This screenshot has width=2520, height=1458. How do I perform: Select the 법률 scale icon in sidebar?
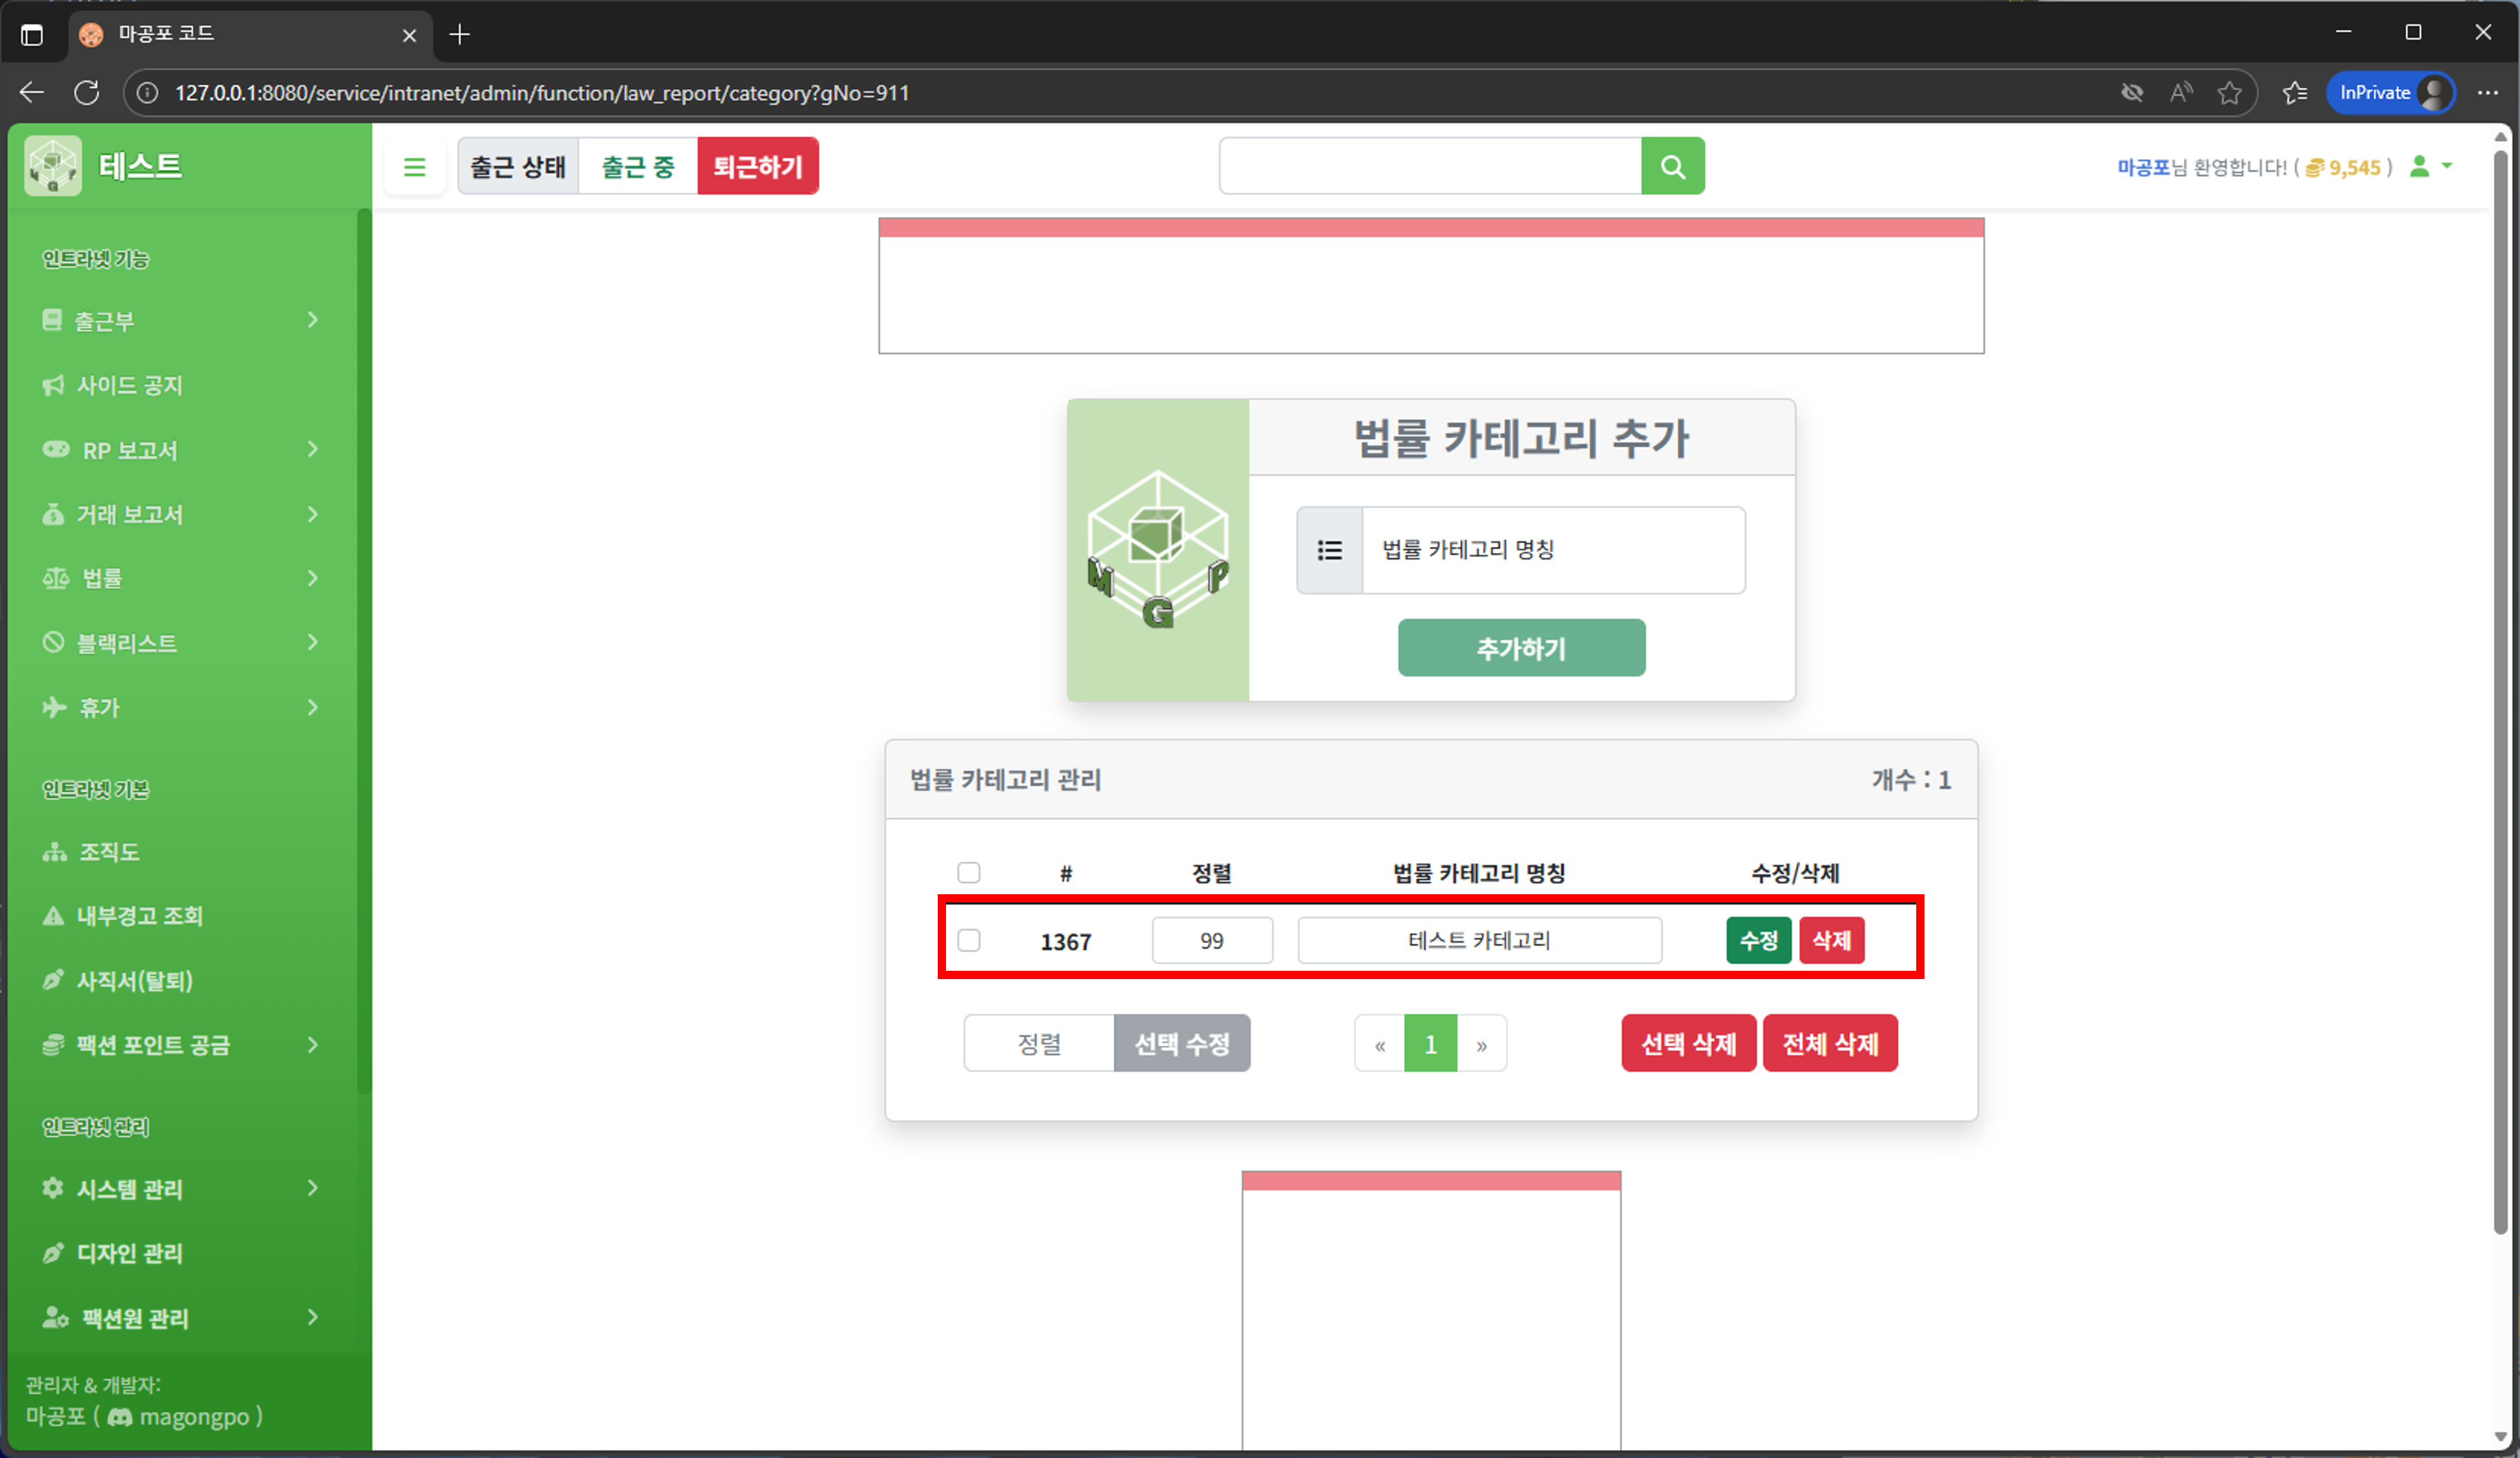click(55, 578)
